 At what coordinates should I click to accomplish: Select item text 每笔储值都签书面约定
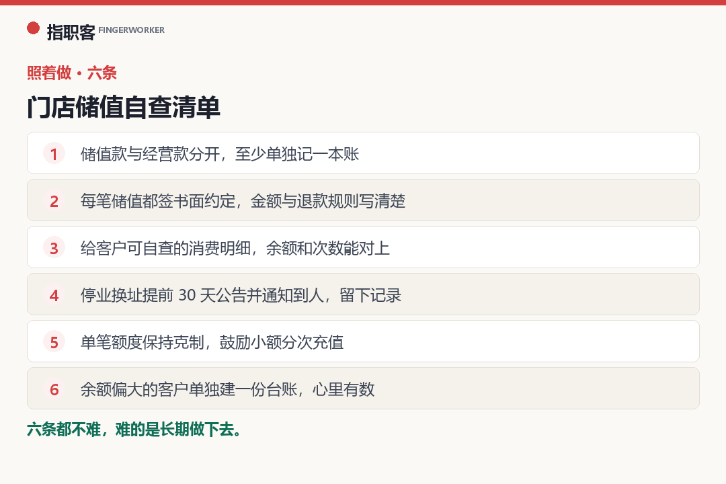[x=158, y=201]
